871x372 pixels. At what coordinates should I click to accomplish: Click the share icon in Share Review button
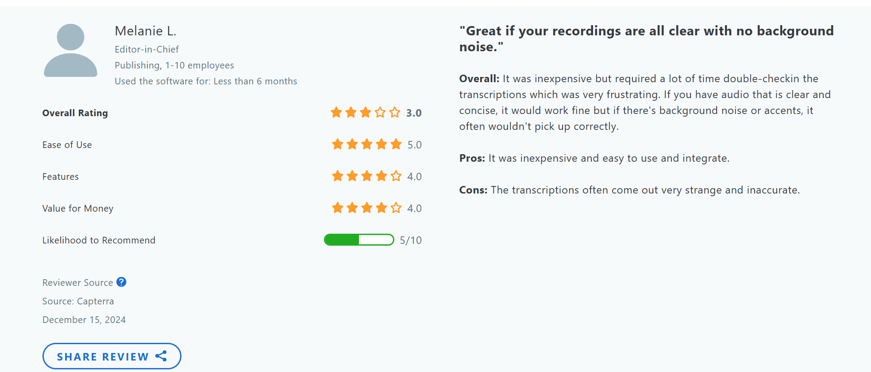point(161,356)
